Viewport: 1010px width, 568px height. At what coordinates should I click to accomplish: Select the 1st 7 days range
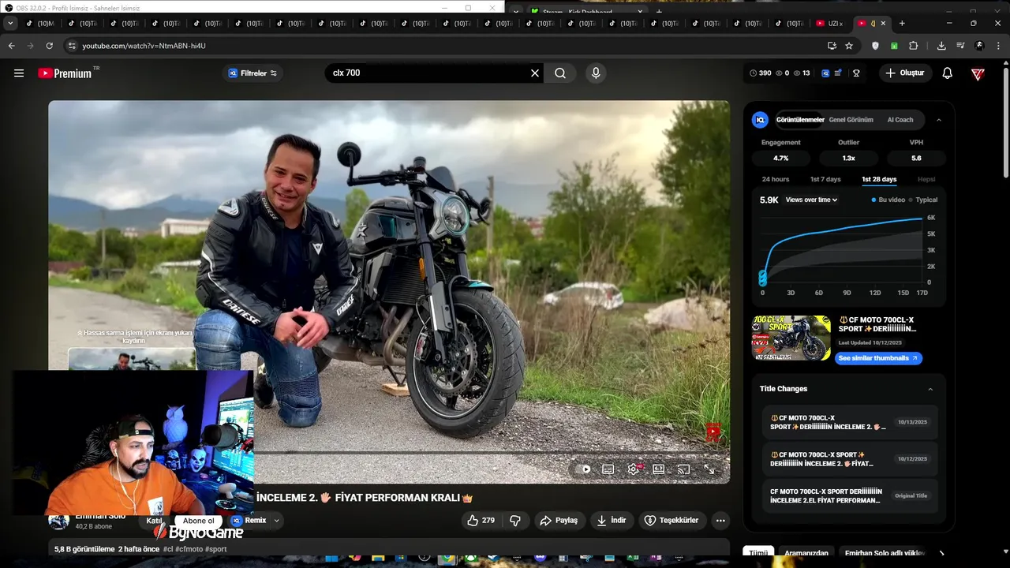click(x=825, y=179)
